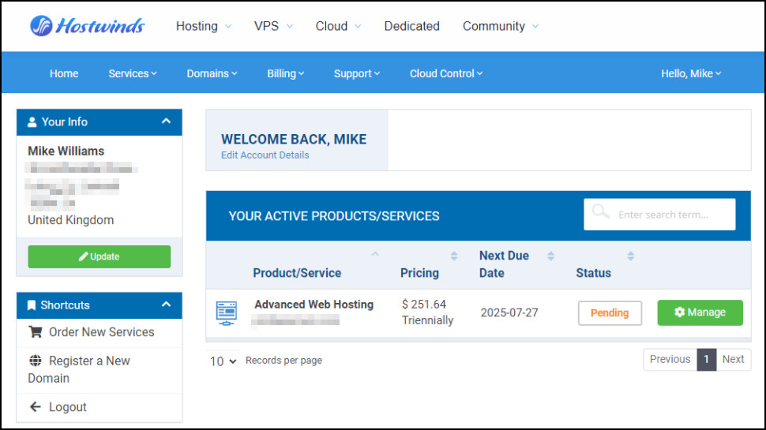Open the Domains menu
Screen dimensions: 766x430
click(x=212, y=73)
